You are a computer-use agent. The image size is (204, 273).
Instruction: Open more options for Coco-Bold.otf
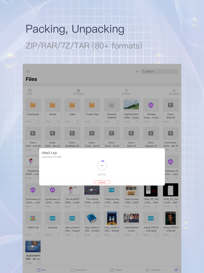176,121
